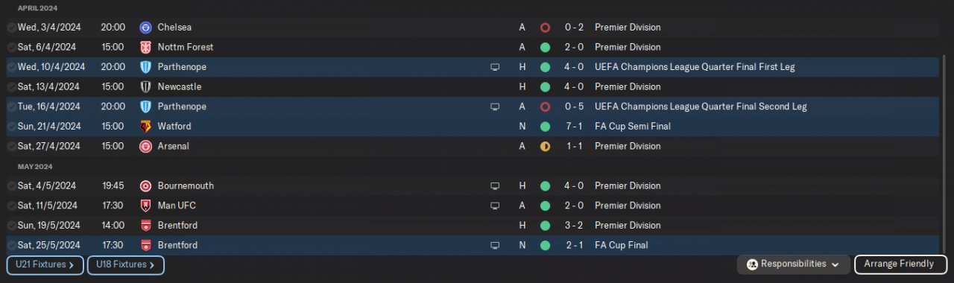954x283 pixels.
Task: Open the 7 - 1 Watford match result
Action: 574,127
